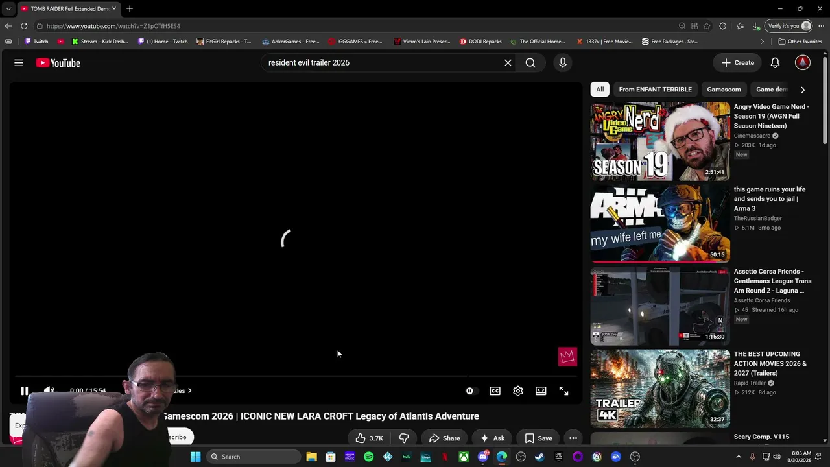Open the tab search dropdown
The image size is (830, 467).
pyautogui.click(x=8, y=8)
